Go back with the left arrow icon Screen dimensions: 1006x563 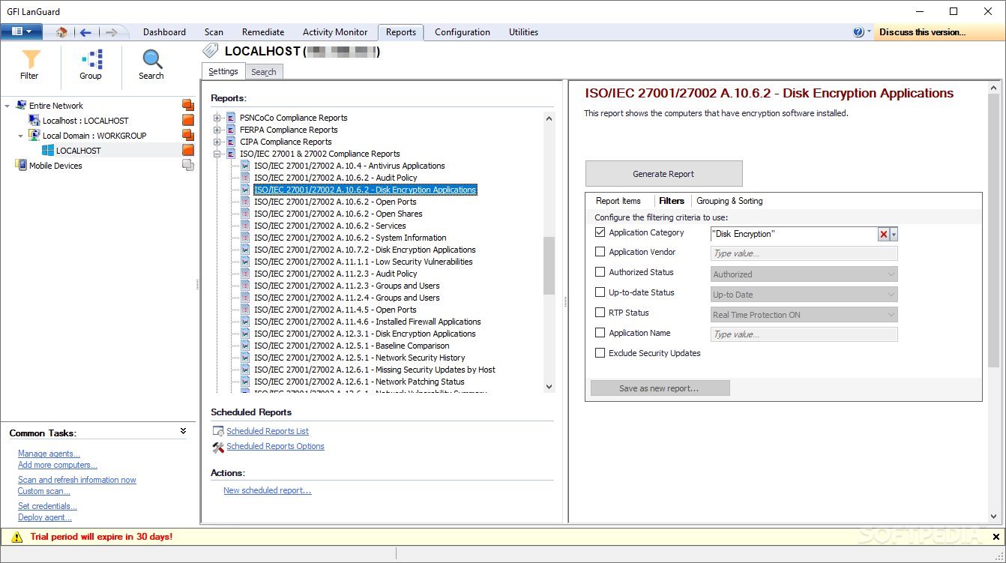coord(85,32)
